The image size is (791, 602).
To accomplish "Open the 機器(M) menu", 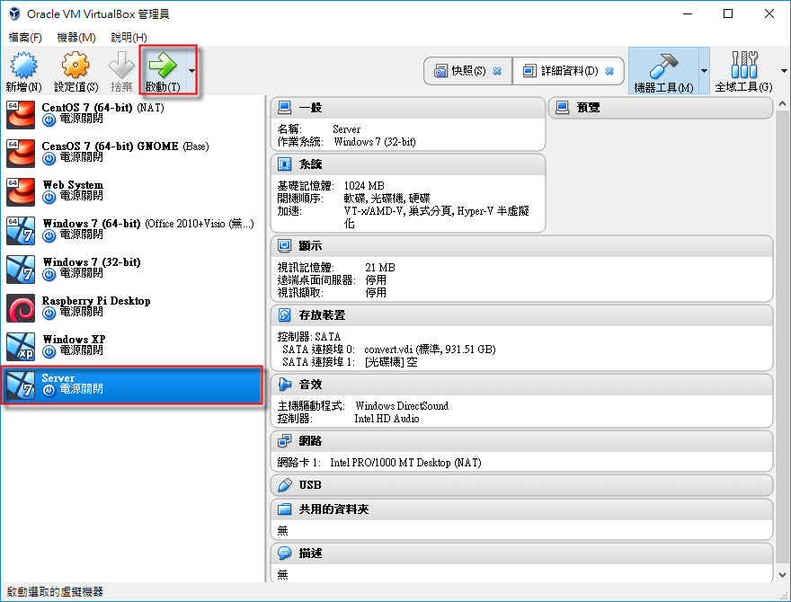I will point(75,38).
